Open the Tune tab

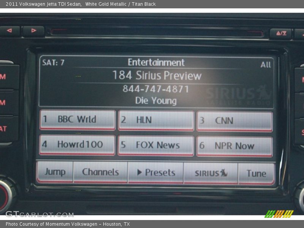point(256,174)
